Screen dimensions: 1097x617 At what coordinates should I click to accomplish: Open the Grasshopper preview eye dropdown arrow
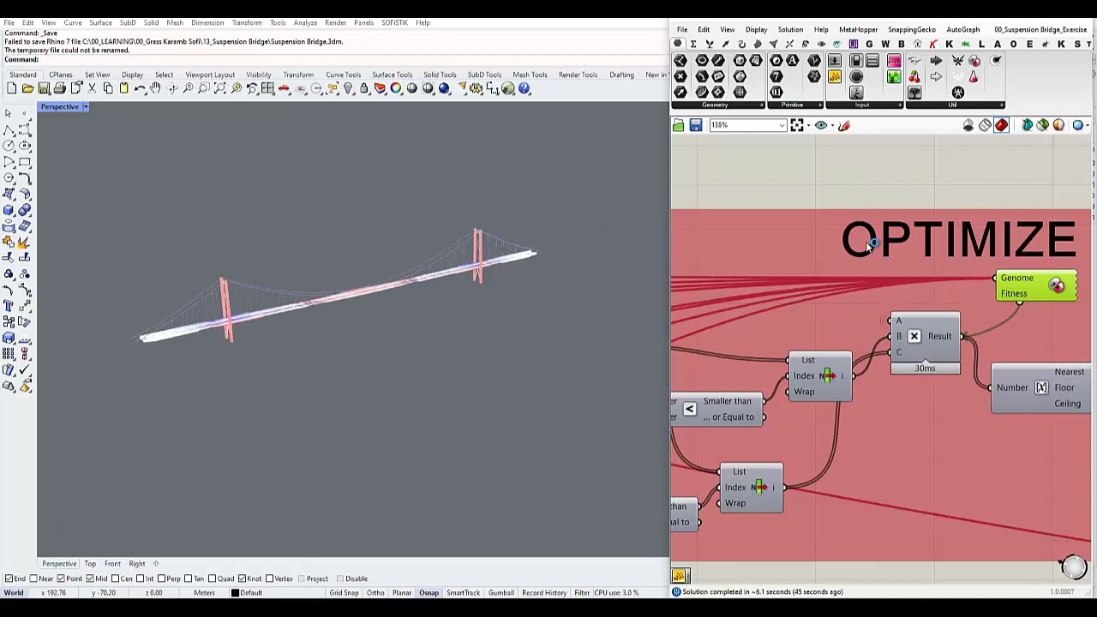coord(833,126)
